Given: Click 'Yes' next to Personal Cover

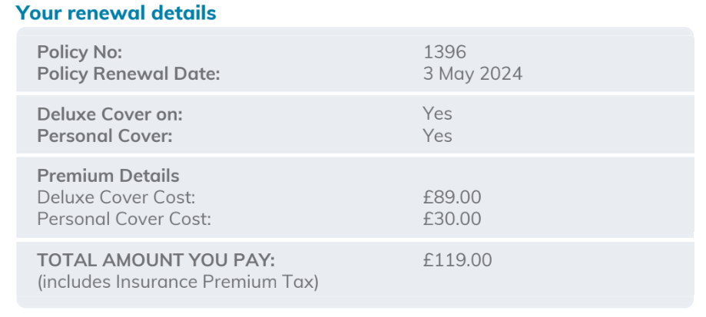Looking at the screenshot, I should point(437,137).
